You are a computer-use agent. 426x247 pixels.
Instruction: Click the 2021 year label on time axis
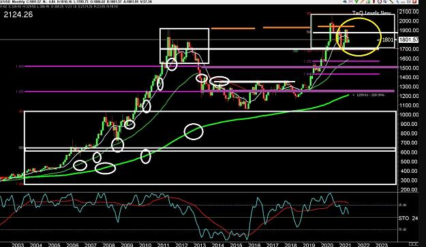tap(346, 245)
